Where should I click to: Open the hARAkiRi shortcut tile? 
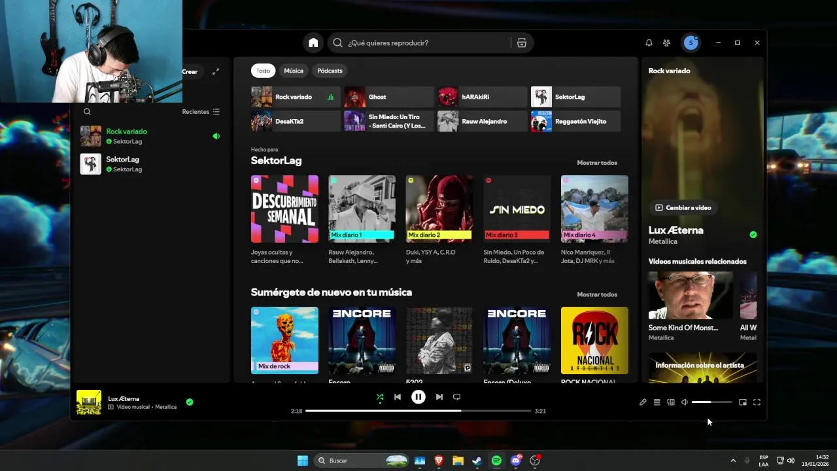pos(482,97)
